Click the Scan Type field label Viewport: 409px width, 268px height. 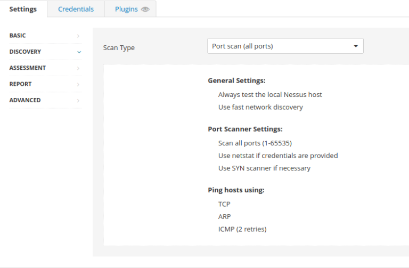(x=119, y=48)
